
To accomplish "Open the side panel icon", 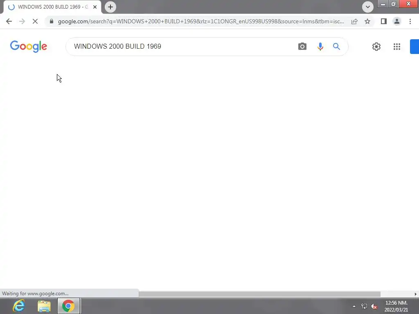I will 384,21.
